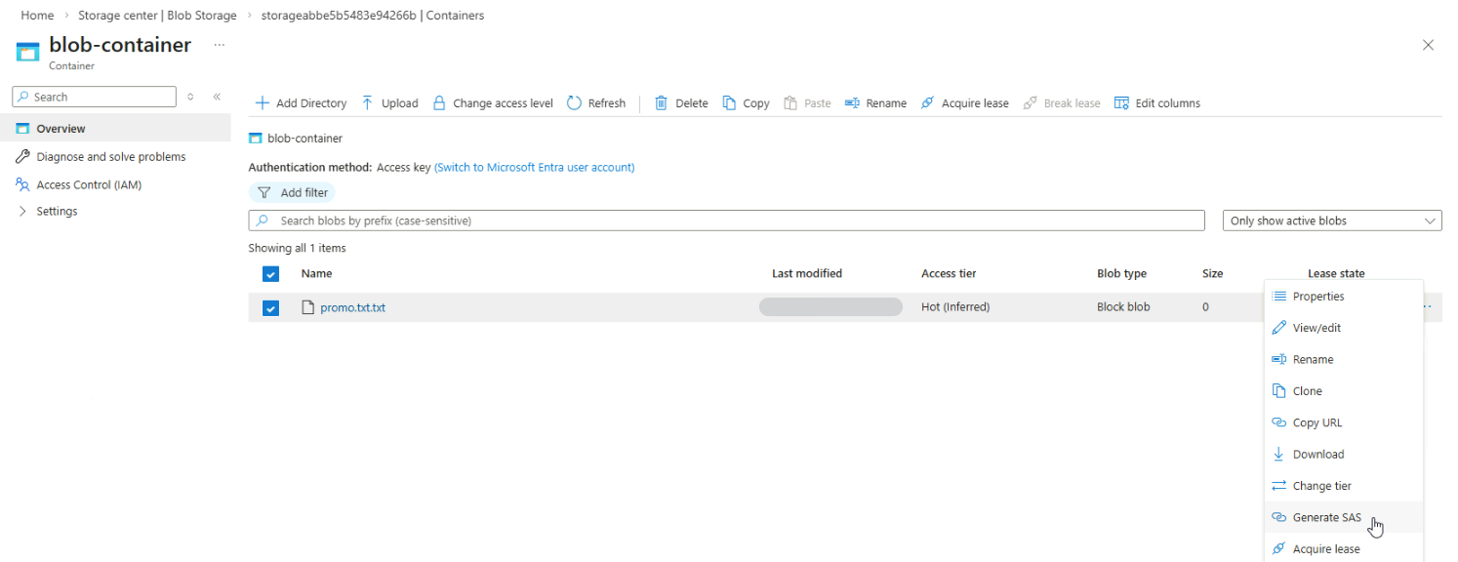Open the ellipsis menu beside blob-container title
The width and height of the screenshot is (1458, 562).
pos(219,45)
